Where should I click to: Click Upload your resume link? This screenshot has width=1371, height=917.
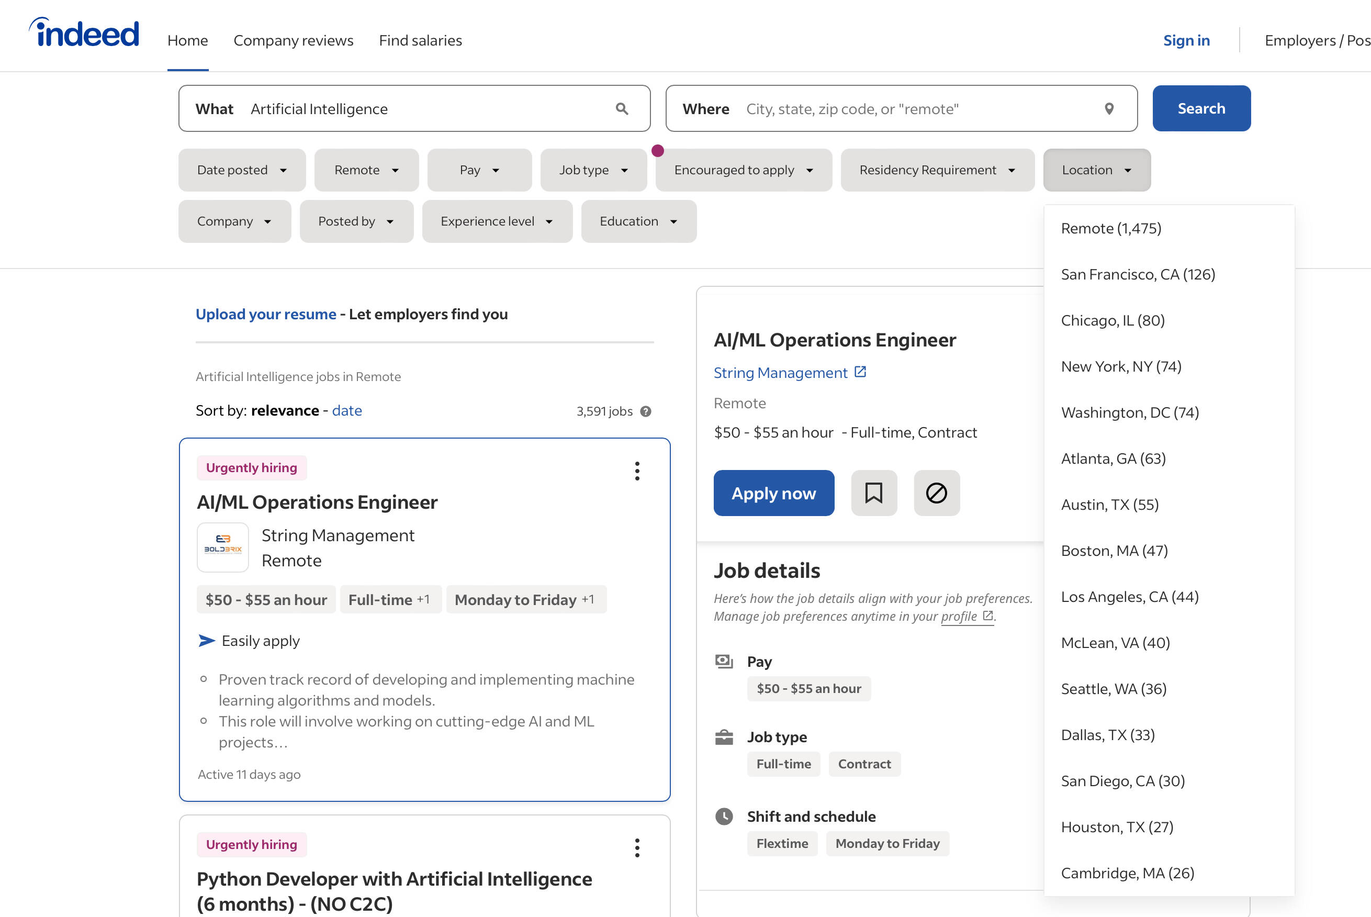266,315
